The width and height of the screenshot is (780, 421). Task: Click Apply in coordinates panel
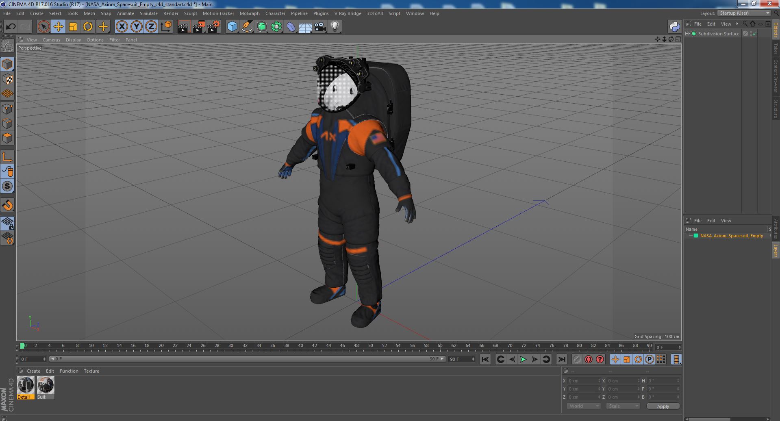(663, 406)
